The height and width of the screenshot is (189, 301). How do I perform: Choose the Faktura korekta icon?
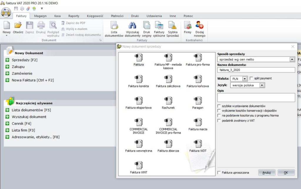tap(138, 79)
